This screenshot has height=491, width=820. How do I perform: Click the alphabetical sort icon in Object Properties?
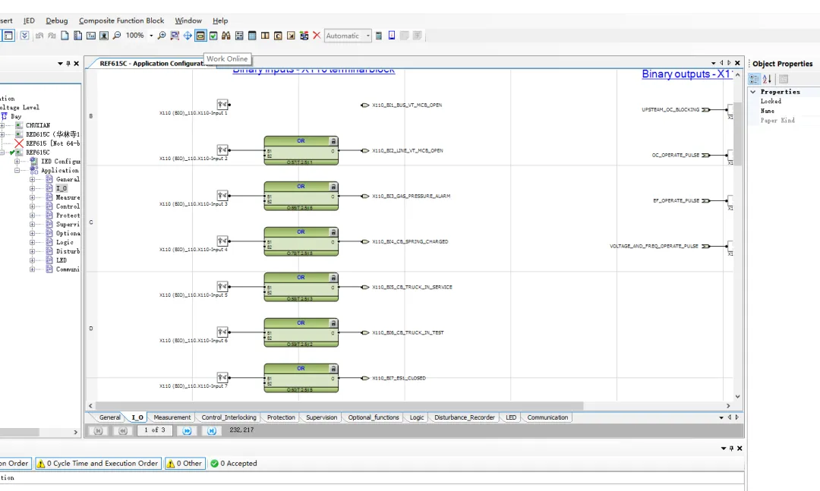[x=767, y=79]
